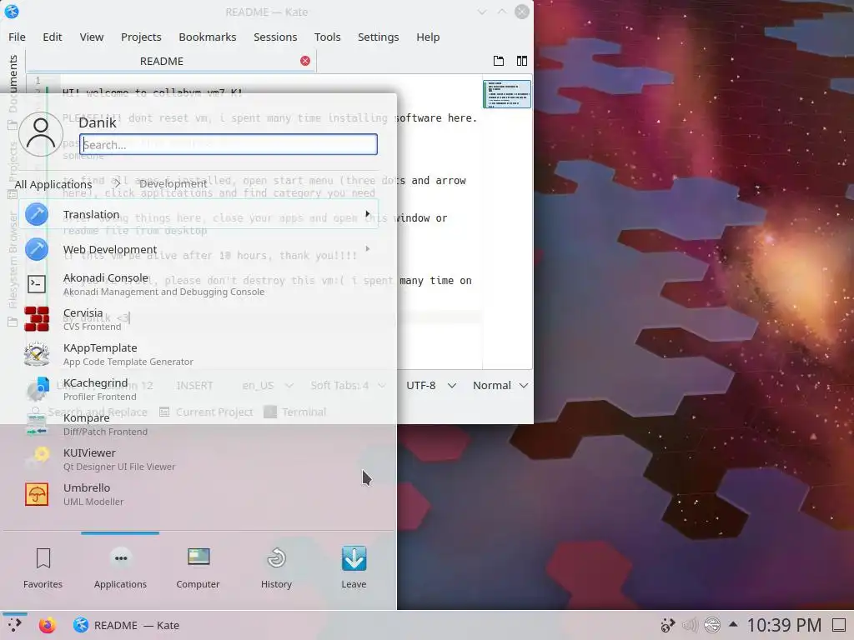This screenshot has height=640, width=854.
Task: Click the Show Desktop tray button
Action: tap(839, 625)
